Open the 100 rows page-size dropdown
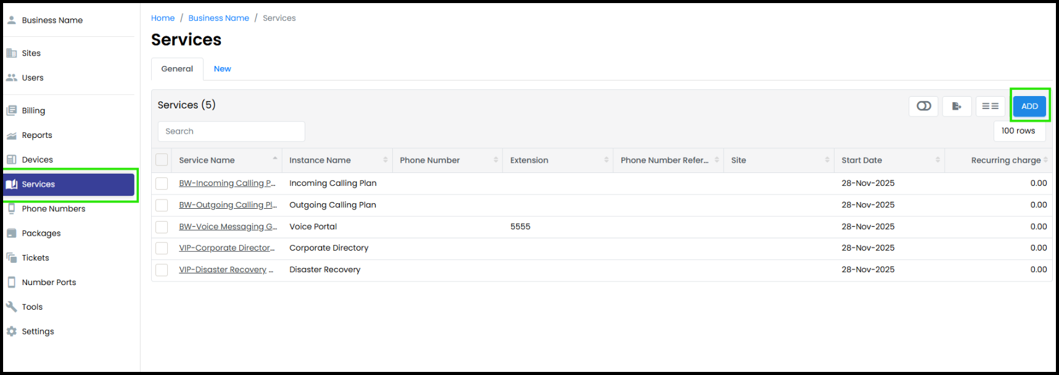 (x=1019, y=131)
